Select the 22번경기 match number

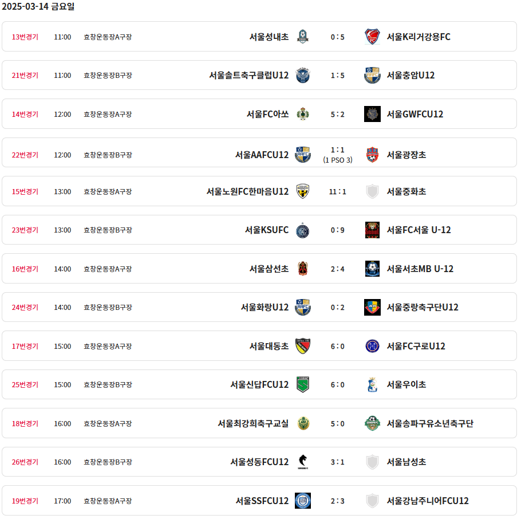click(x=25, y=155)
